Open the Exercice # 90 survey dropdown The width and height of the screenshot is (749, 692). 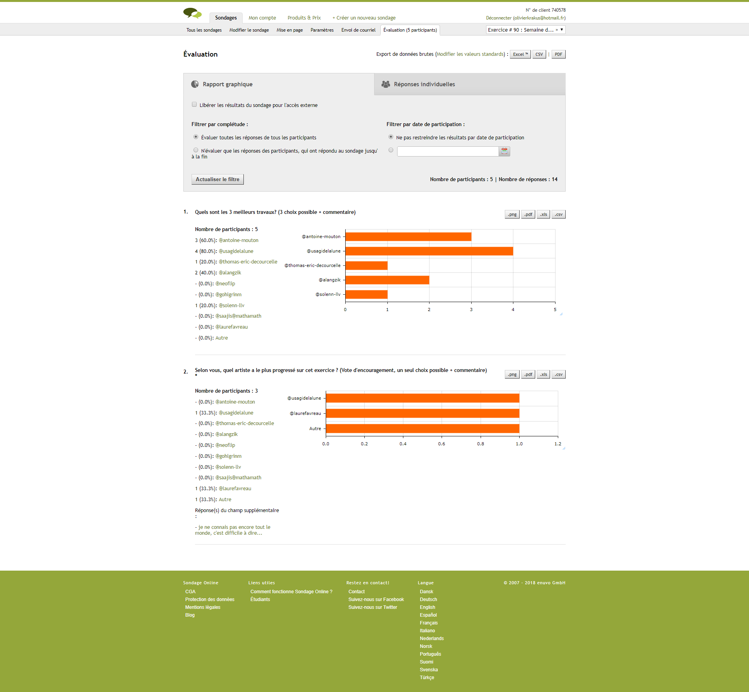[x=525, y=30]
